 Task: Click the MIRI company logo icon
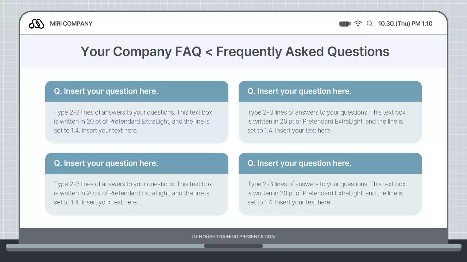(36, 24)
